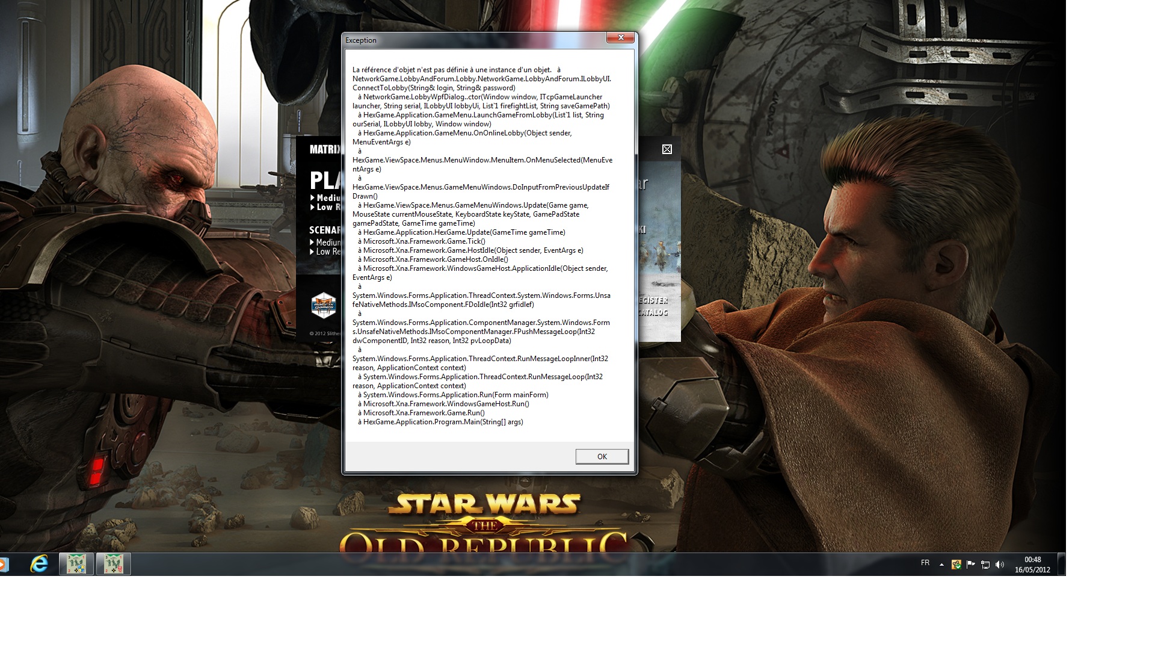Click the Exception dialog title bar text
The height and width of the screenshot is (650, 1155).
(x=361, y=40)
